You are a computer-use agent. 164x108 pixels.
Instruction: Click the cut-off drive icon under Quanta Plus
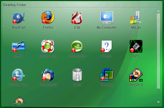tap(19, 101)
